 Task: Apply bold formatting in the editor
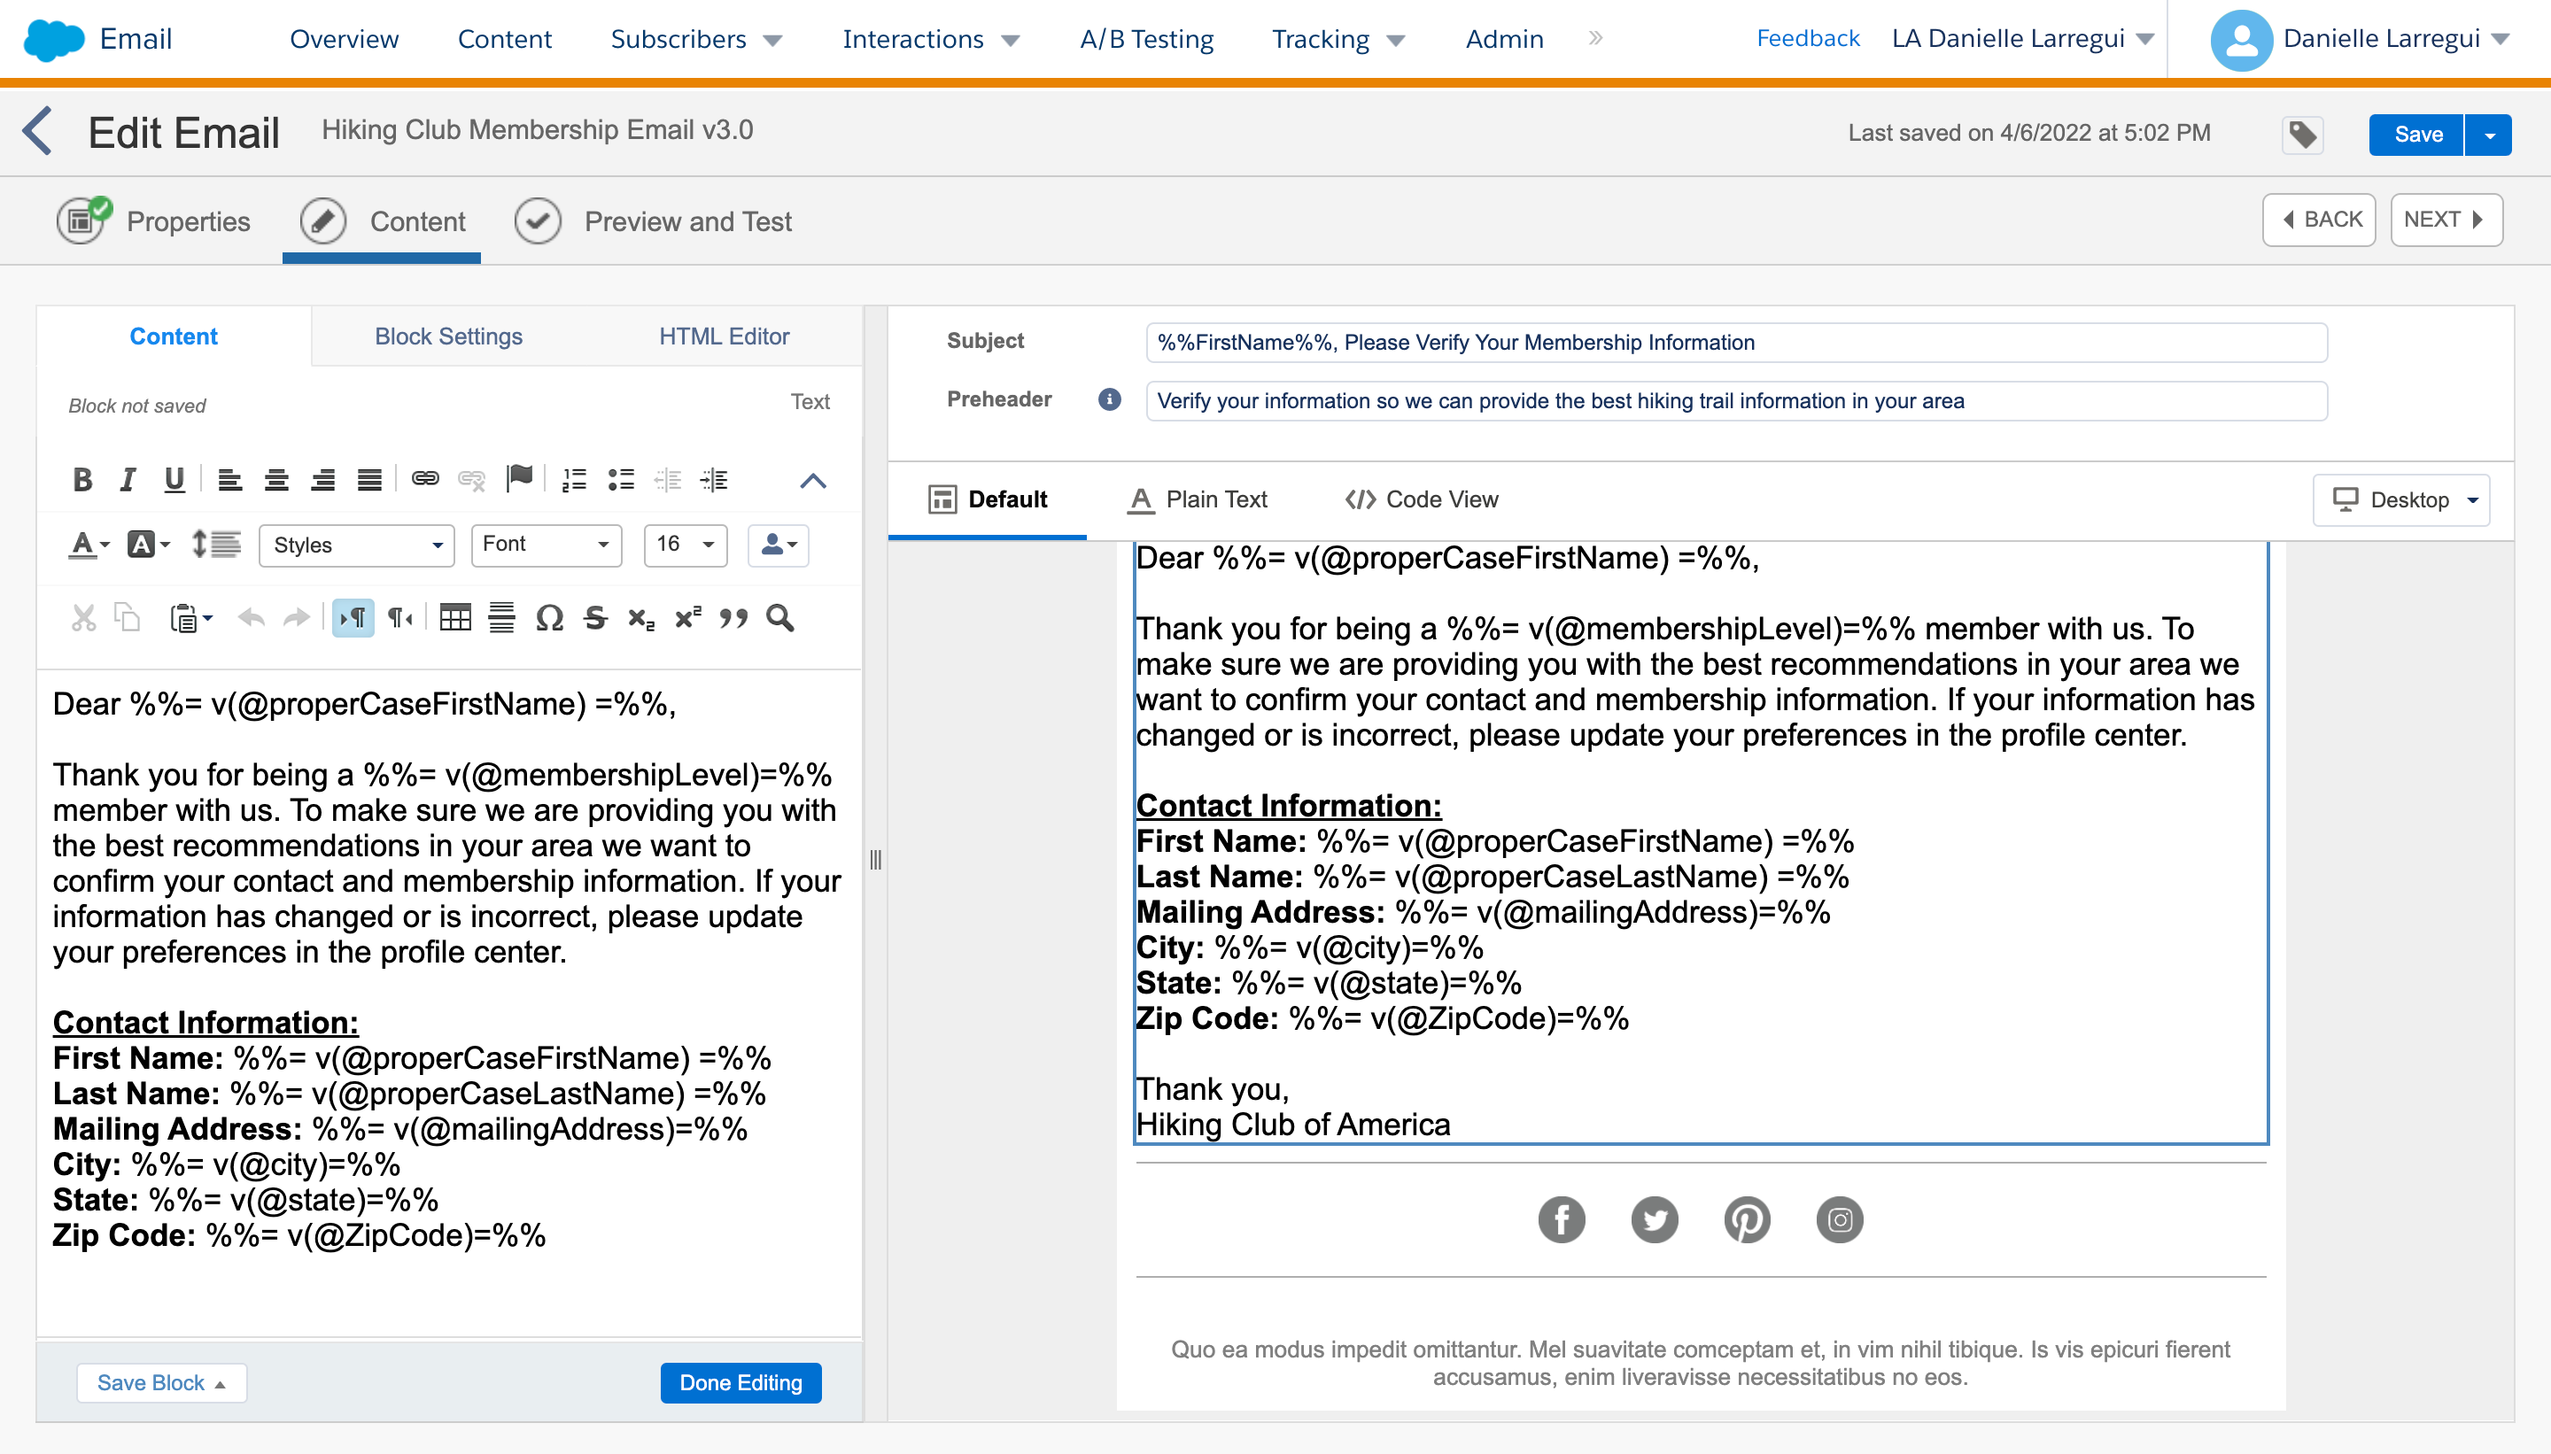click(x=83, y=479)
